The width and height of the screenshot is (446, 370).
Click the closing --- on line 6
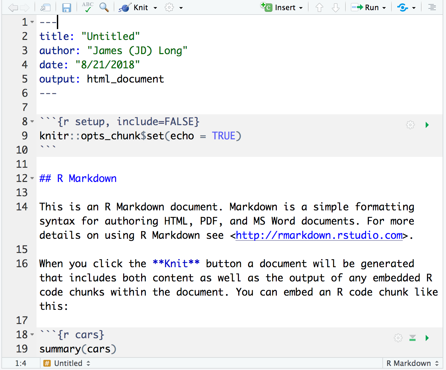point(48,93)
